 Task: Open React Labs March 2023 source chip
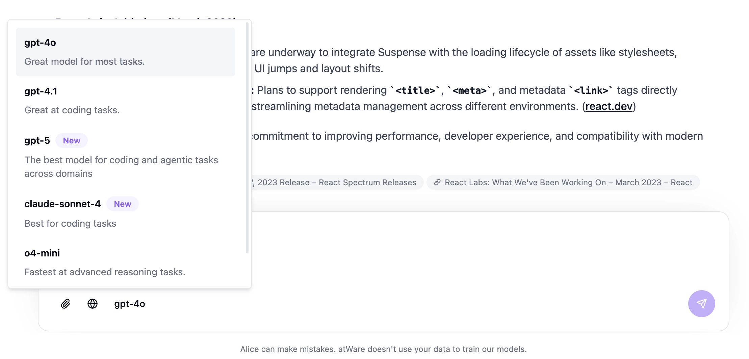click(x=563, y=182)
